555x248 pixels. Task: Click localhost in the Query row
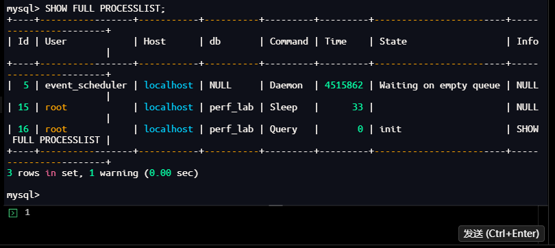(169, 129)
